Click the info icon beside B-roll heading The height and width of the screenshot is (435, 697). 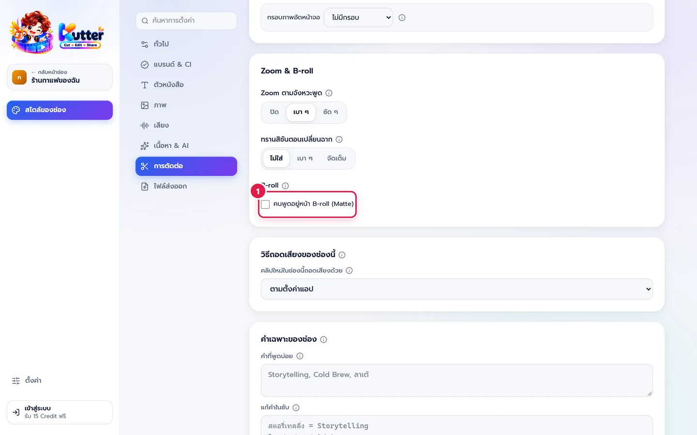click(285, 186)
